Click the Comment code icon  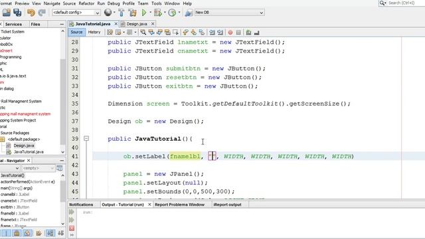click(x=248, y=33)
